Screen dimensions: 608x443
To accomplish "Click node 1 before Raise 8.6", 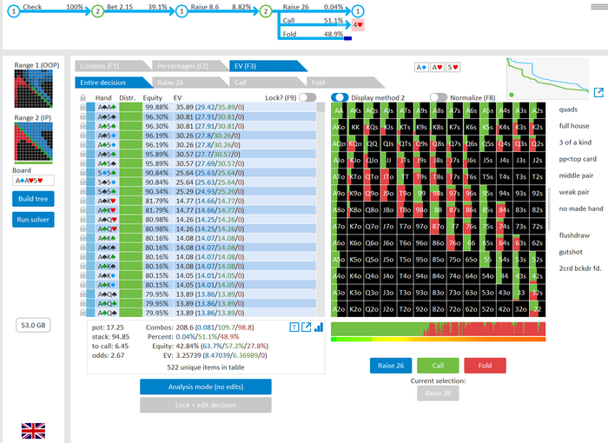I will 182,11.
